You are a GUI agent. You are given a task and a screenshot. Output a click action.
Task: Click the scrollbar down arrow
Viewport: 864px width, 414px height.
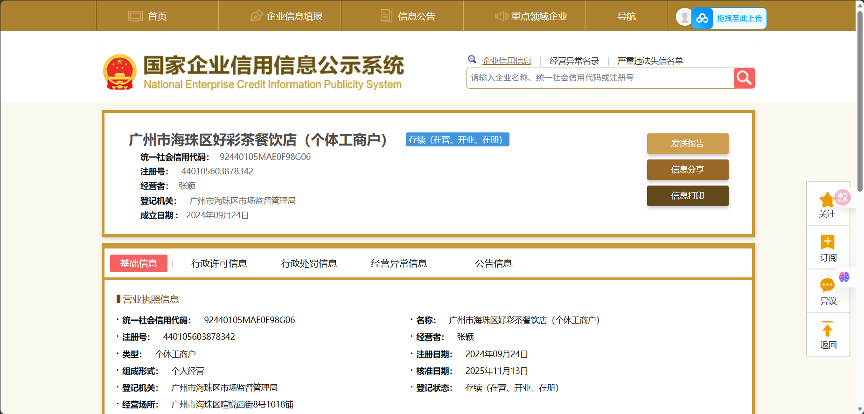[860, 410]
